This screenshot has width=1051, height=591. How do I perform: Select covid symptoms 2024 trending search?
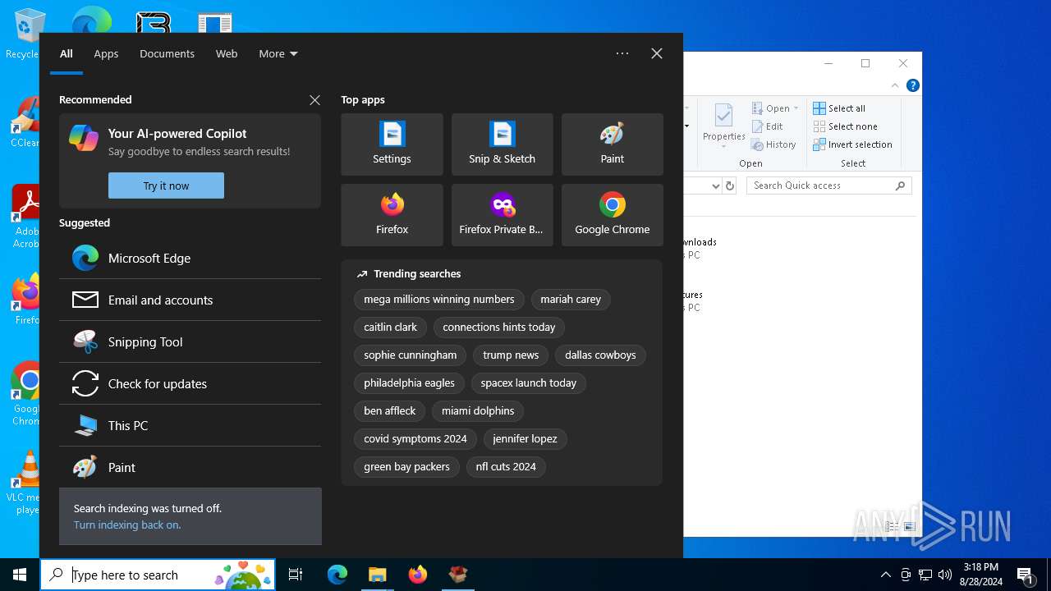click(x=415, y=438)
